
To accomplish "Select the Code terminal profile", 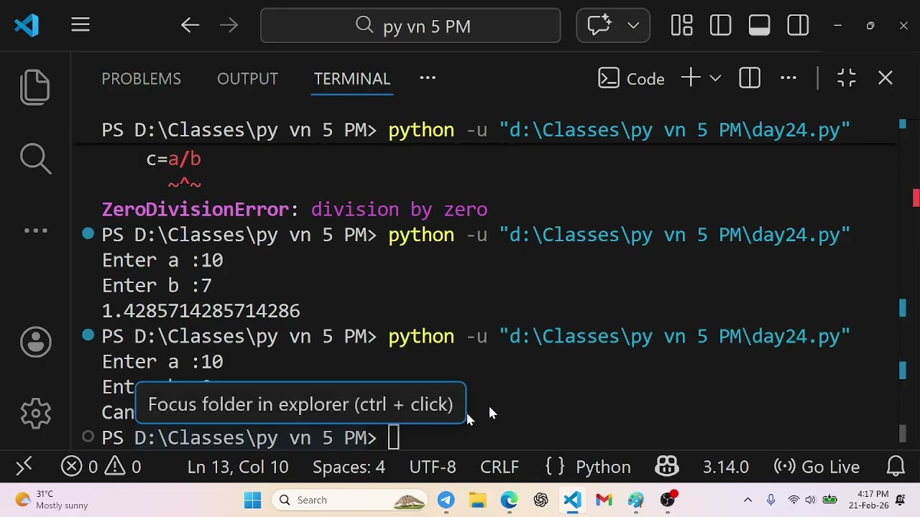I will point(631,78).
